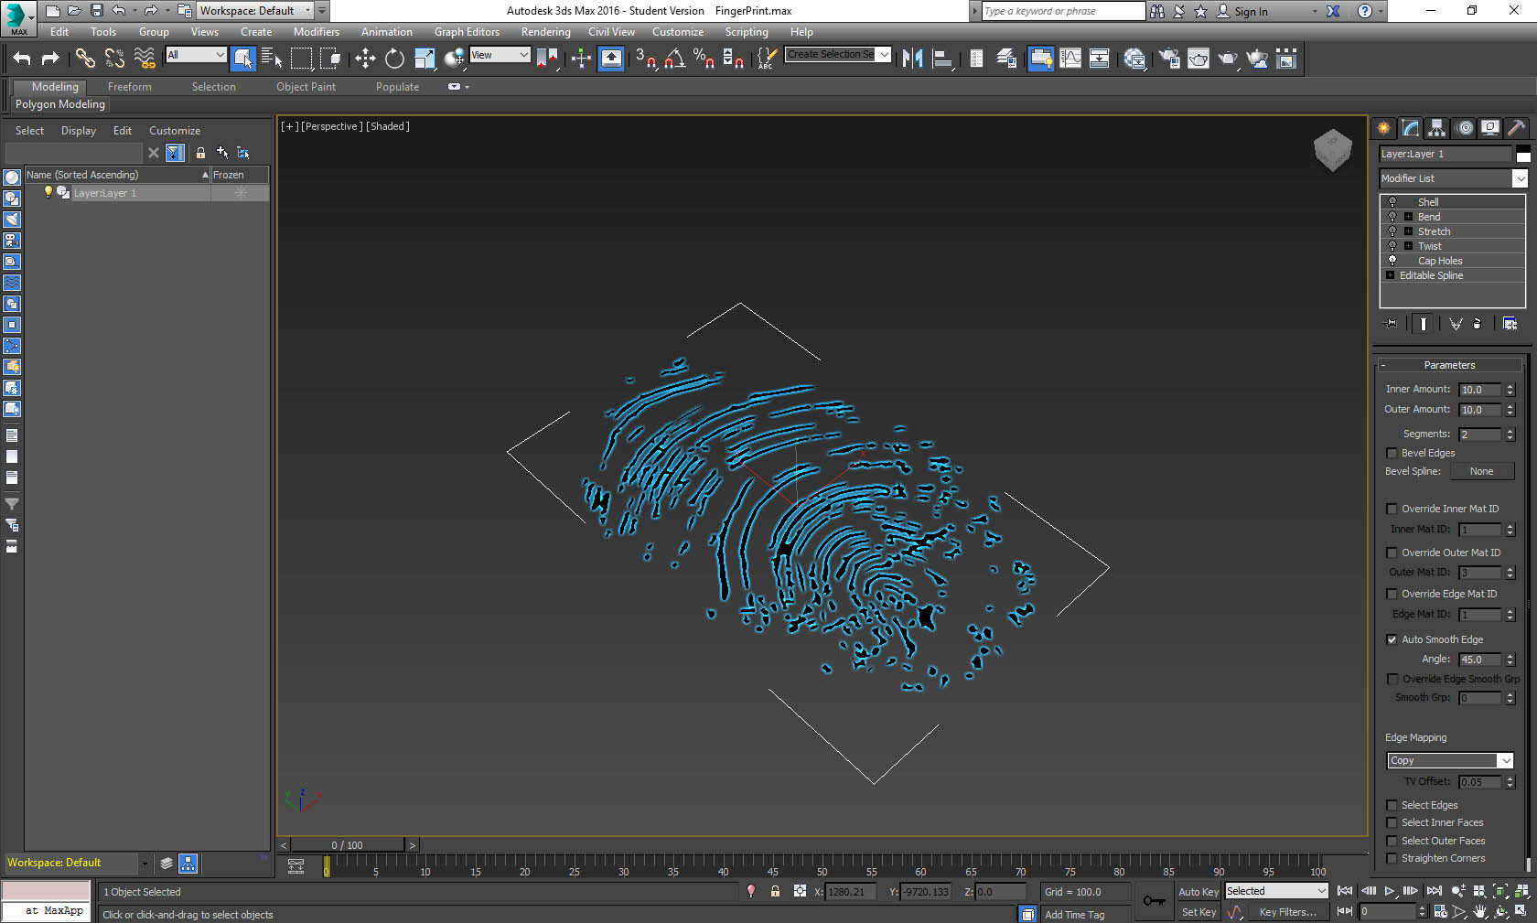Click the Mirror tool icon
1537x923 pixels.
(912, 59)
